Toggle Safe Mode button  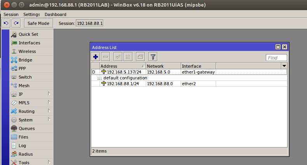38,23
